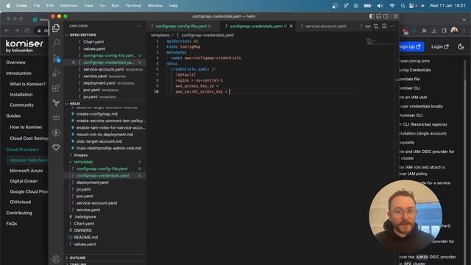Open Contributing link in Komiser sidebar
Image resolution: width=471 pixels, height=265 pixels.
19,213
